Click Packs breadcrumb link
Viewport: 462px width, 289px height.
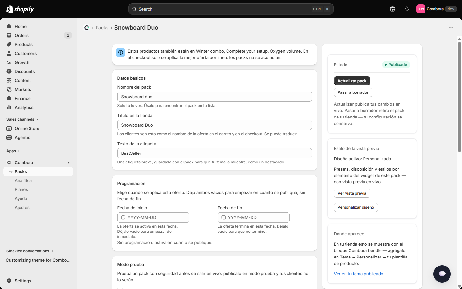[x=102, y=28]
